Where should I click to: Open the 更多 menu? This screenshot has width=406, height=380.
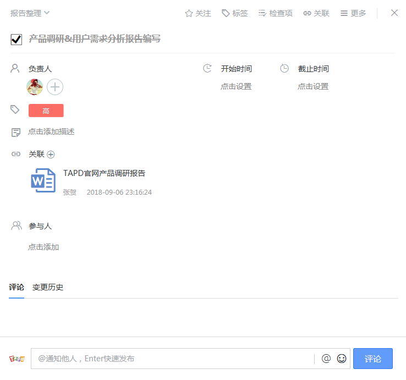[353, 13]
